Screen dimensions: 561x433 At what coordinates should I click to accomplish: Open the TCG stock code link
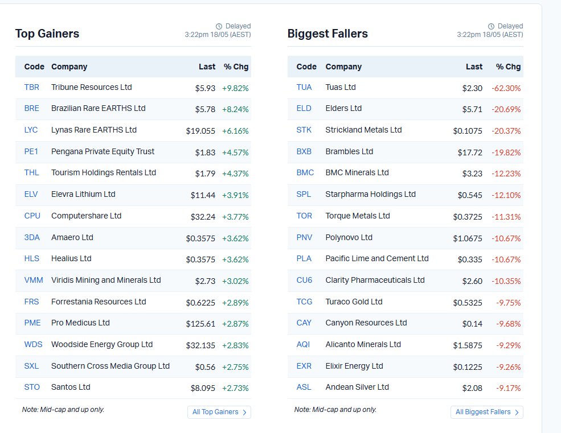click(x=305, y=302)
